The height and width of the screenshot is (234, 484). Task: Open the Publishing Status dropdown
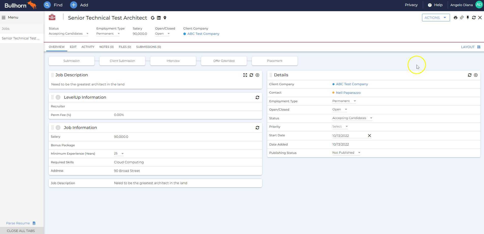tap(346, 153)
